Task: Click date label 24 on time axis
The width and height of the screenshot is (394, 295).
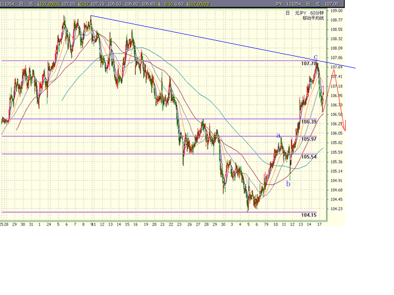Action: [x=49, y=224]
